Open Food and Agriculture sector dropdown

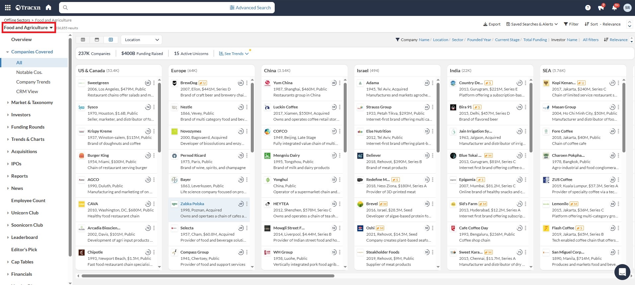[28, 28]
